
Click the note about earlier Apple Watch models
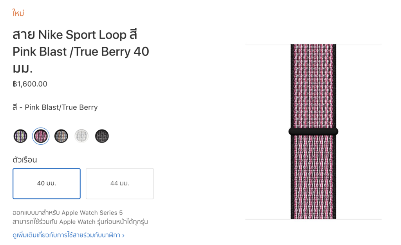click(80, 222)
